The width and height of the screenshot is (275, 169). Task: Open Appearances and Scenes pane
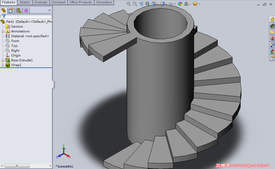click(272, 51)
